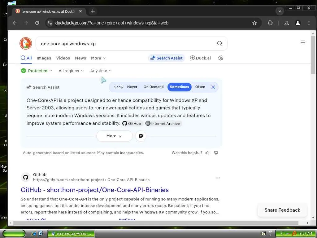Viewport: 317px width, 238px height.
Task: Close the DuckDuckGo tab
Action: coord(80,11)
